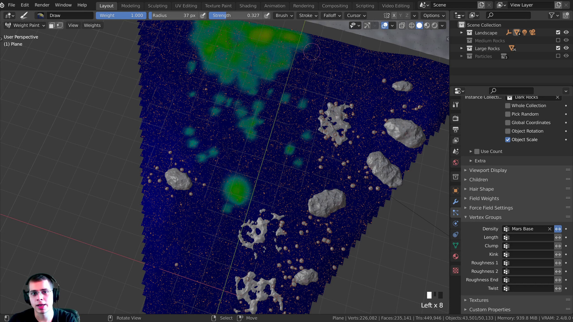Open the Object Constraint properties tab
This screenshot has width=573, height=322.
click(x=456, y=235)
